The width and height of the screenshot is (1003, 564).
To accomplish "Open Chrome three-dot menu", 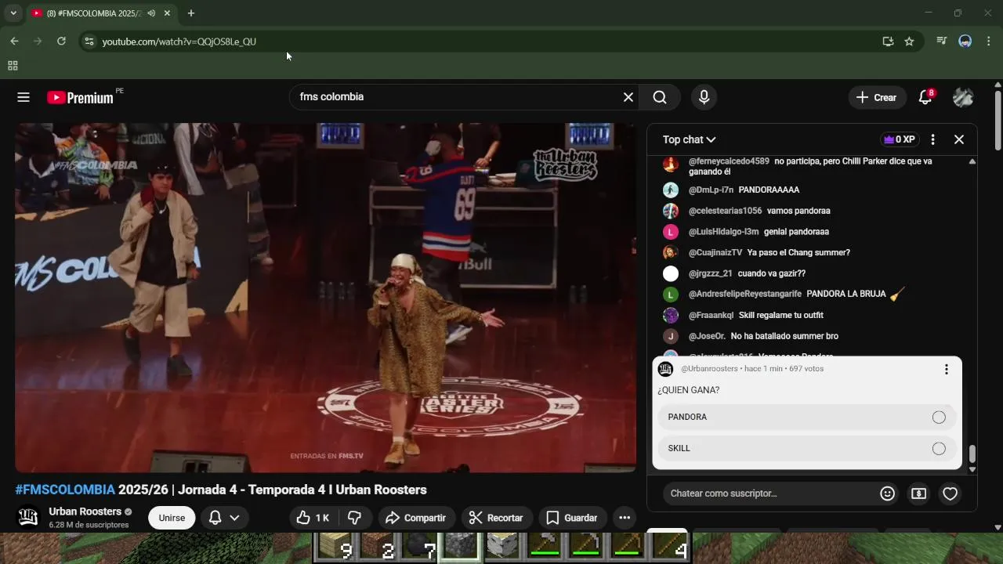I will coord(988,42).
